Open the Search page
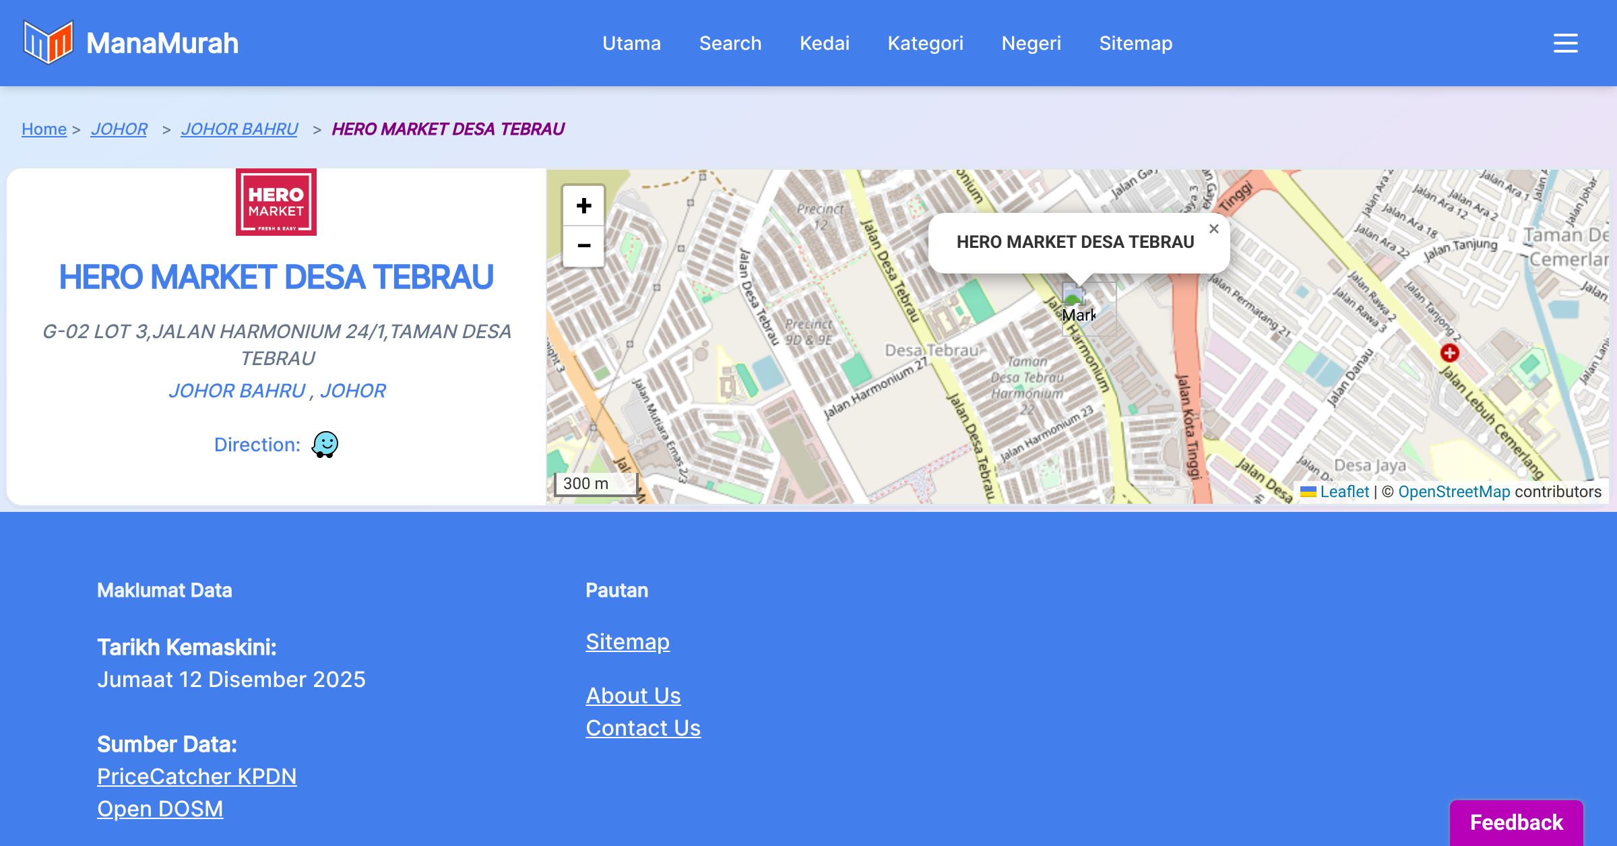 730,43
